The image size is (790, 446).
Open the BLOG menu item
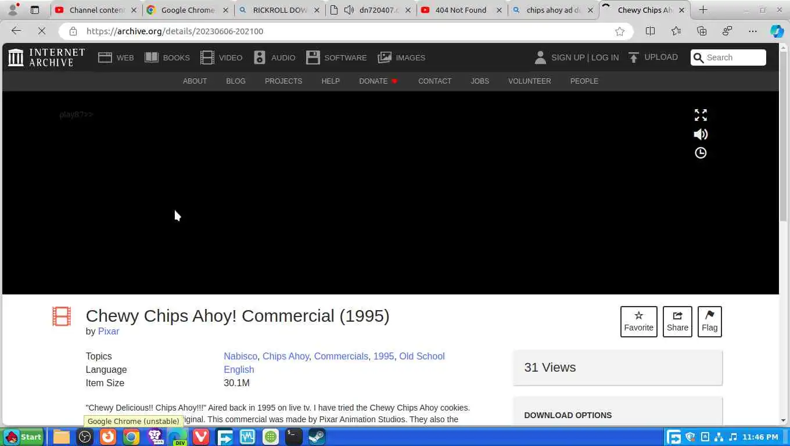tap(236, 81)
